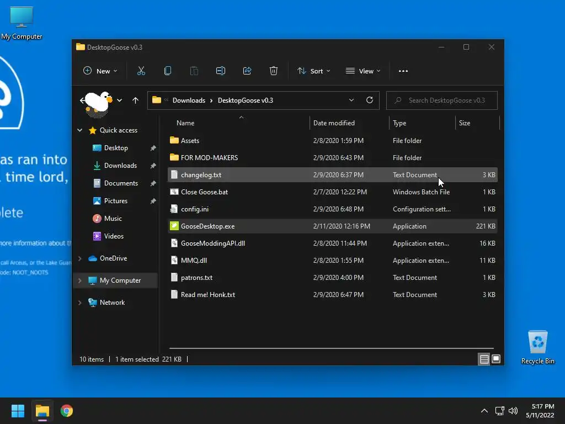Open the See more three-dots menu
Viewport: 565px width, 424px height.
pyautogui.click(x=403, y=71)
